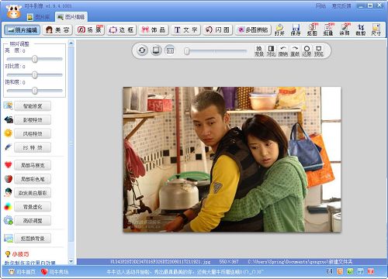
Task: Click the fit-to-screen monitor icon
Action: [156, 50]
